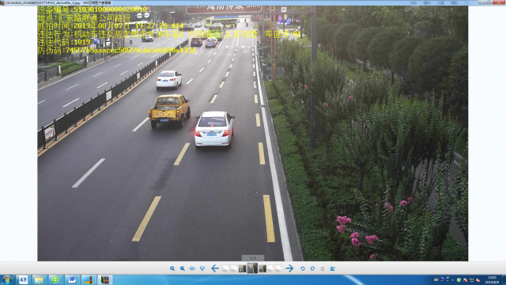
Task: Delete the current image
Action: 323,268
